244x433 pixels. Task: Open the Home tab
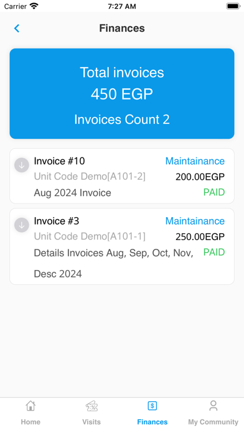point(30,413)
